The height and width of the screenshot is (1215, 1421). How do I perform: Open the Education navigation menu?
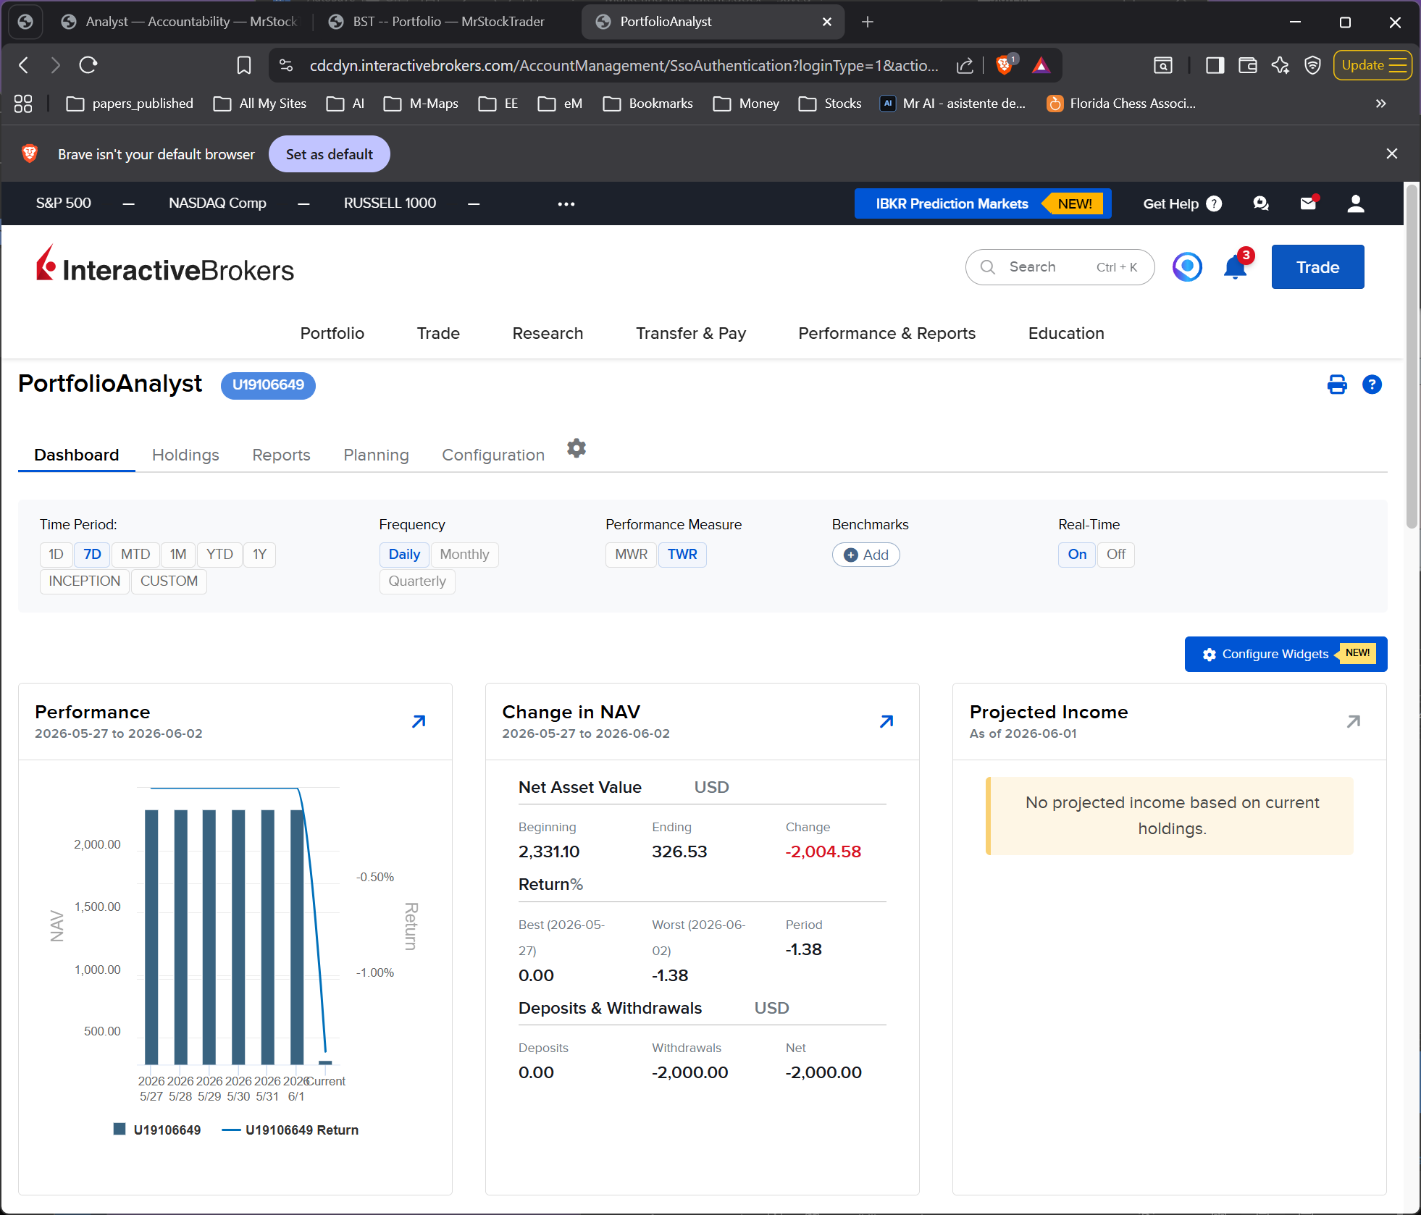[1066, 333]
